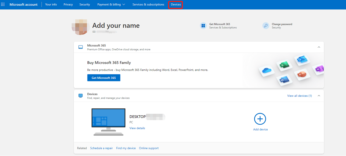Click the Get Microsoft 365 grid icon
The height and width of the screenshot is (156, 346).
click(x=203, y=26)
